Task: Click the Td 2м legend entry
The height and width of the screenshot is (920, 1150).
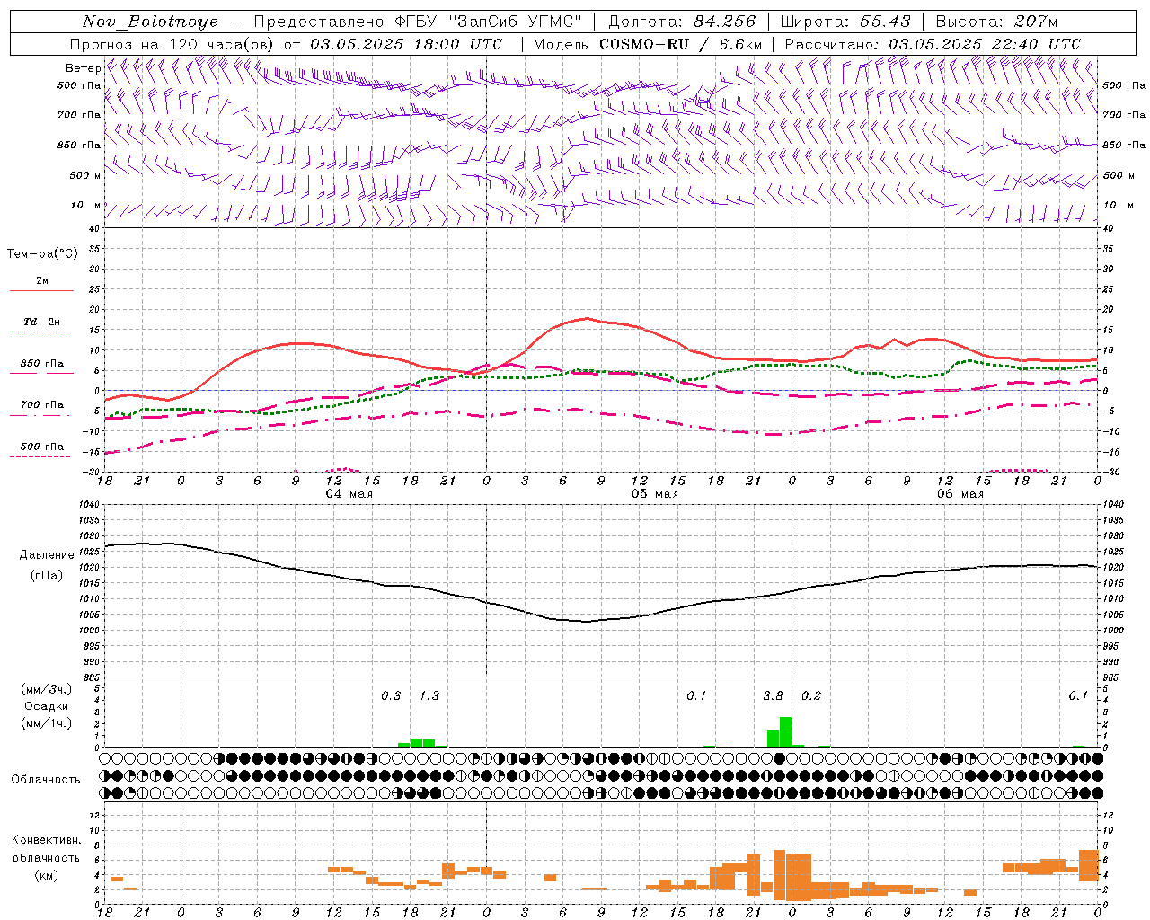Action: (x=41, y=322)
